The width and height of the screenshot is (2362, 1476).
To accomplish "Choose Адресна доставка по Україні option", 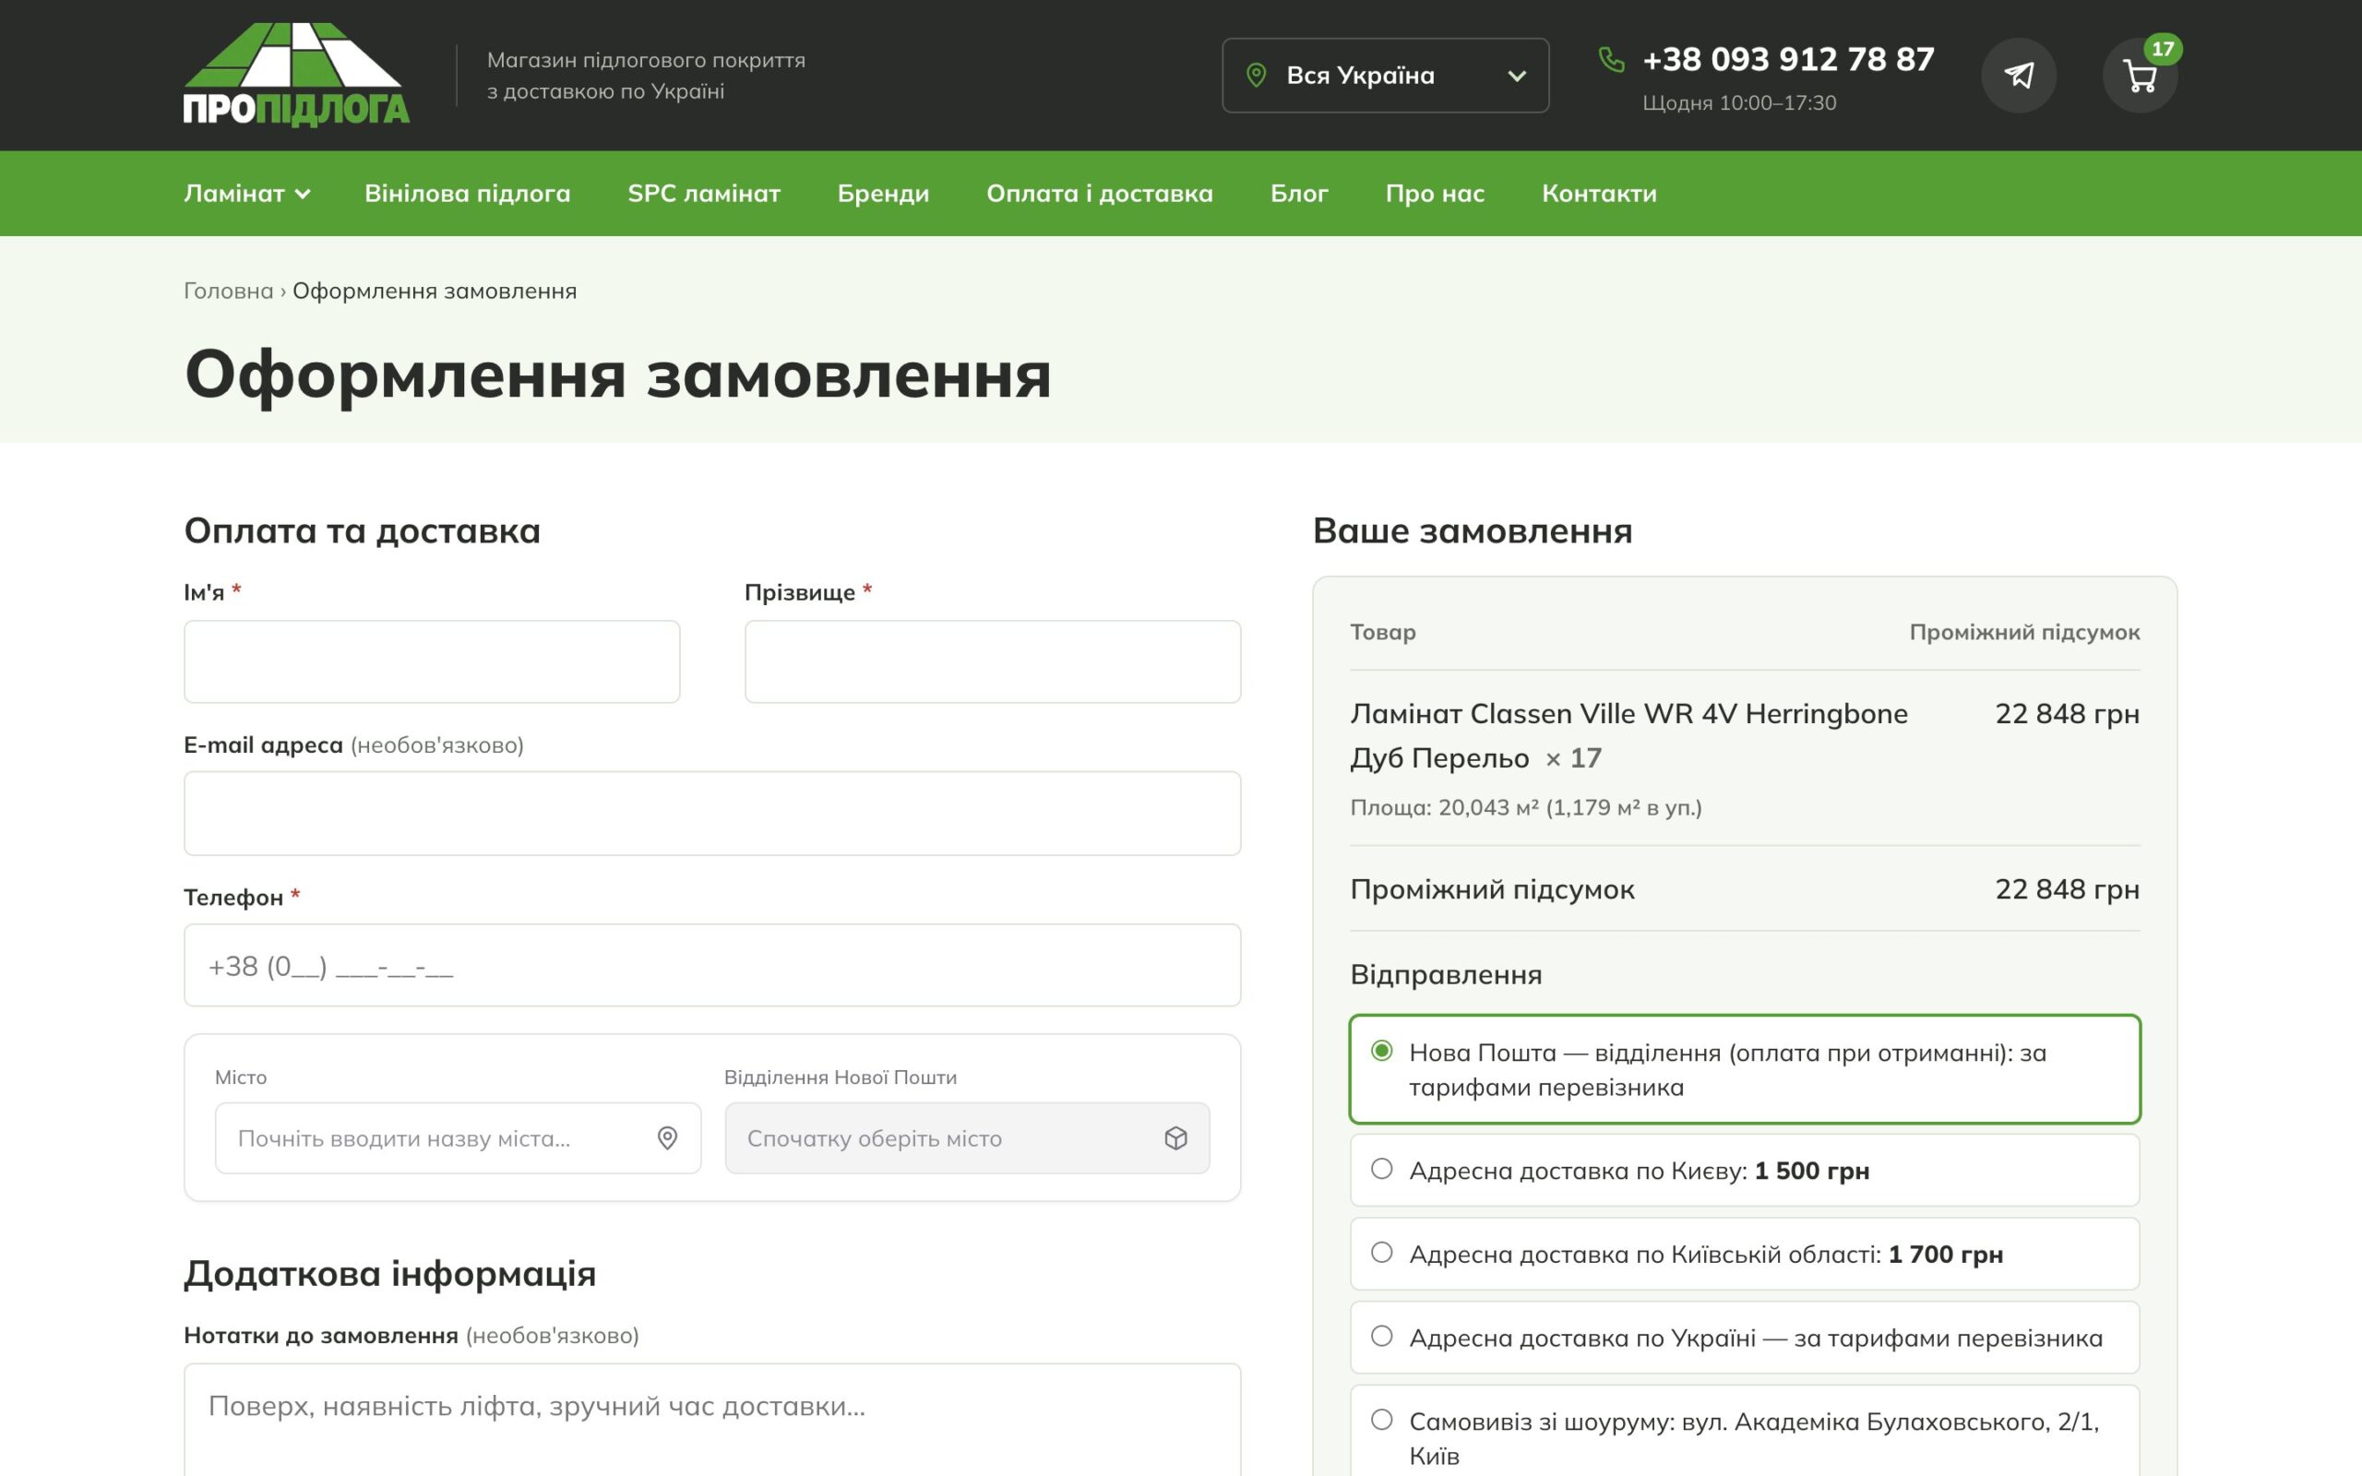I will pyautogui.click(x=1745, y=1338).
